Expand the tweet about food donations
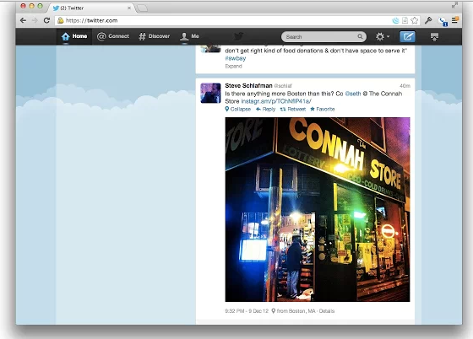The height and width of the screenshot is (339, 473). pyautogui.click(x=233, y=66)
